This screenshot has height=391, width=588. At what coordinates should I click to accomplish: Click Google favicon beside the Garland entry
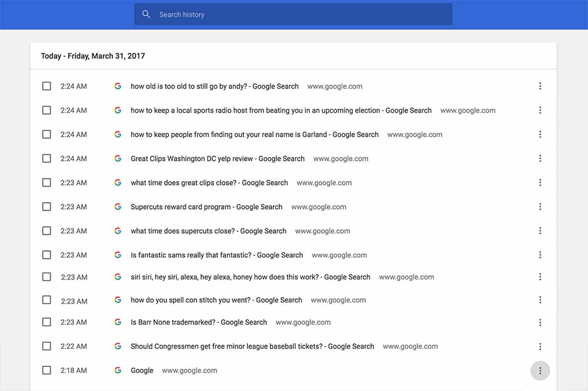[x=118, y=134]
